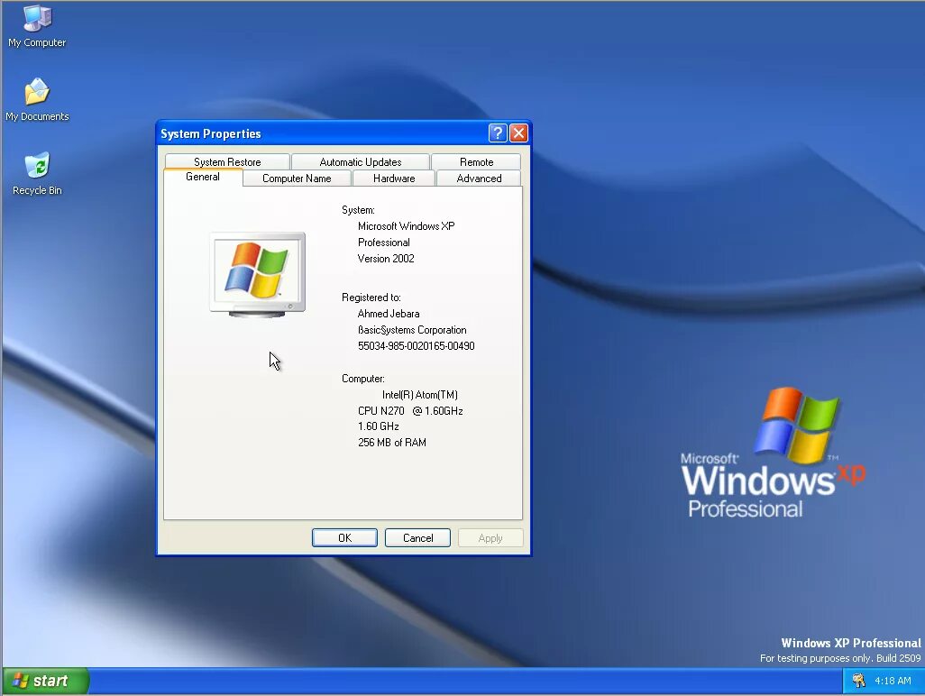Confirm with the OK button
The width and height of the screenshot is (925, 696).
tap(344, 538)
